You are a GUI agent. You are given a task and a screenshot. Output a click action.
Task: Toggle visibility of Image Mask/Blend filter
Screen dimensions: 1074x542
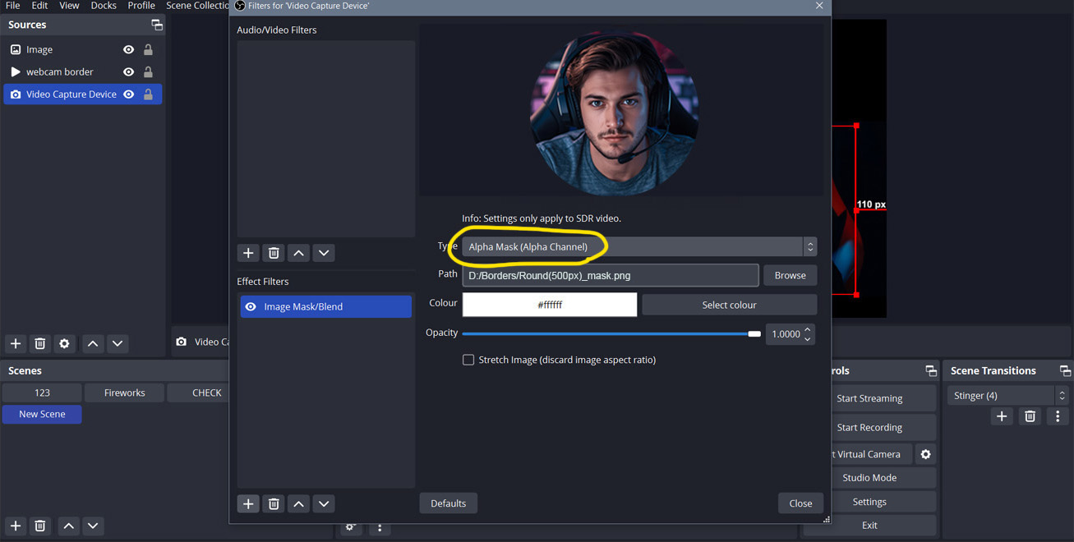251,306
